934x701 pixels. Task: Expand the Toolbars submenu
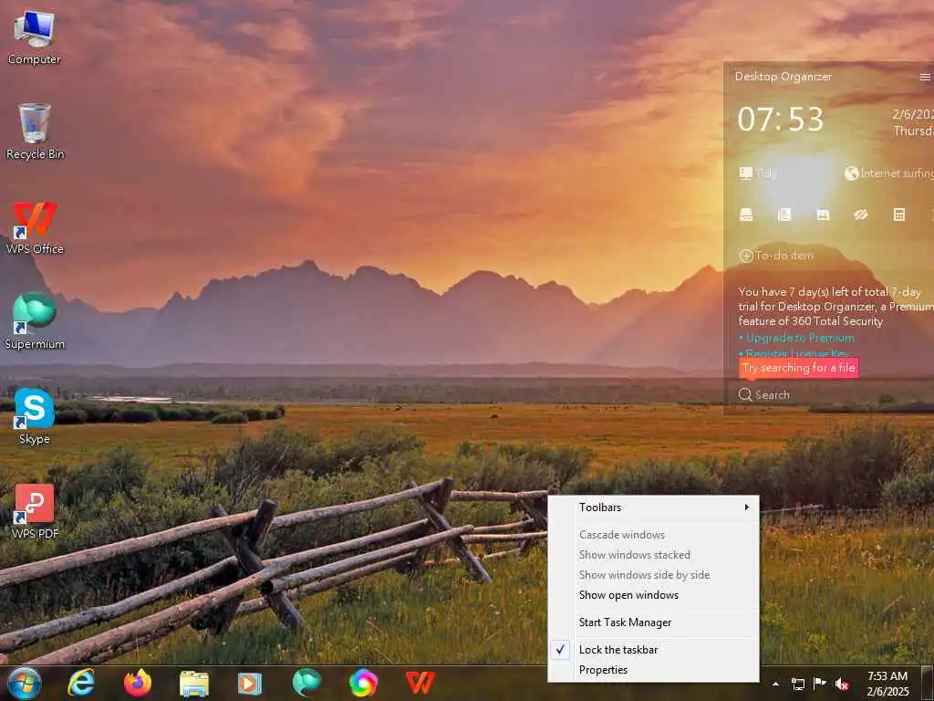[x=653, y=507]
